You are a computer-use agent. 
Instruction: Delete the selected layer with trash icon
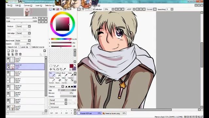(20, 54)
